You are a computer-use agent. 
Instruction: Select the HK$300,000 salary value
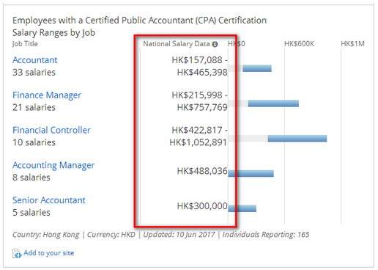click(x=202, y=206)
